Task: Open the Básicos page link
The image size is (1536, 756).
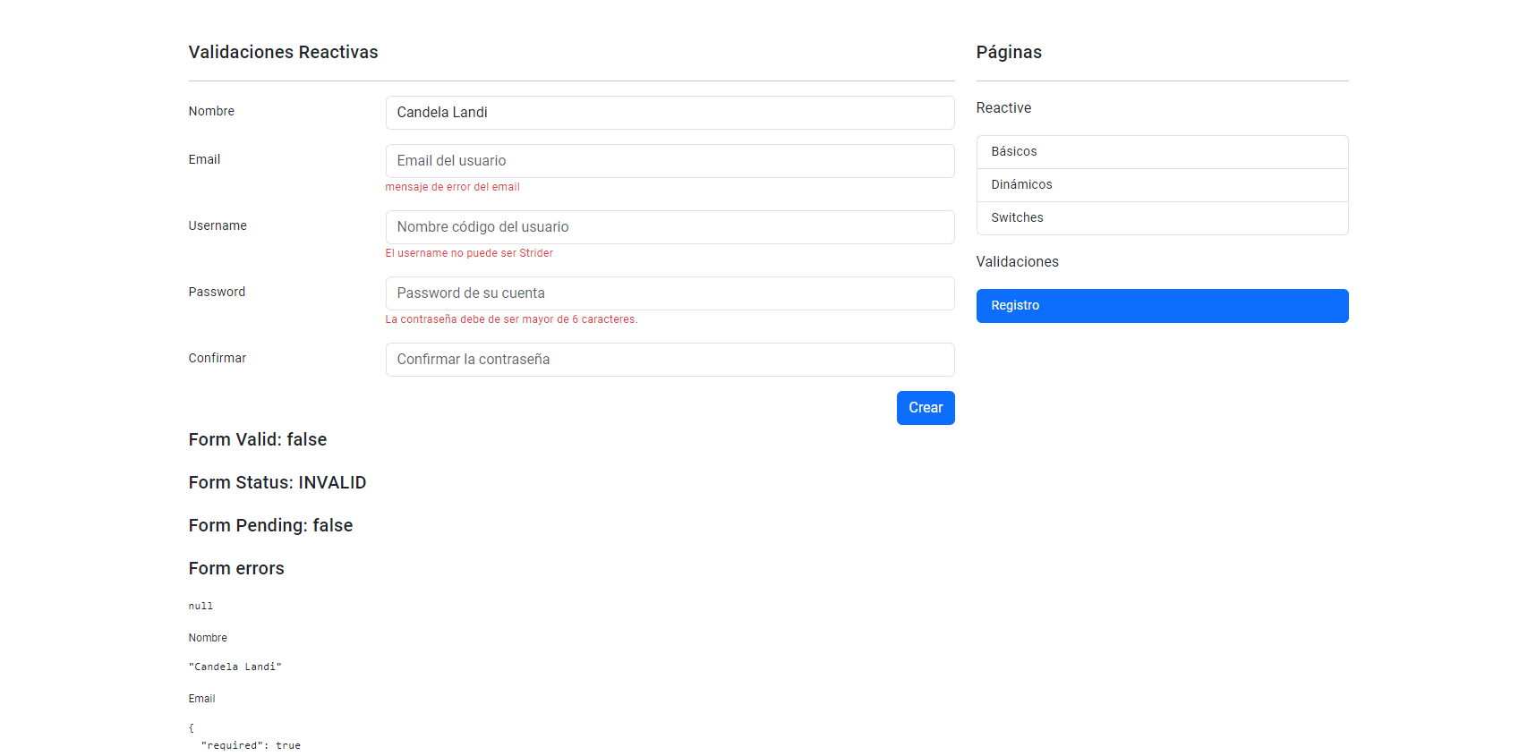Action: 1162,152
